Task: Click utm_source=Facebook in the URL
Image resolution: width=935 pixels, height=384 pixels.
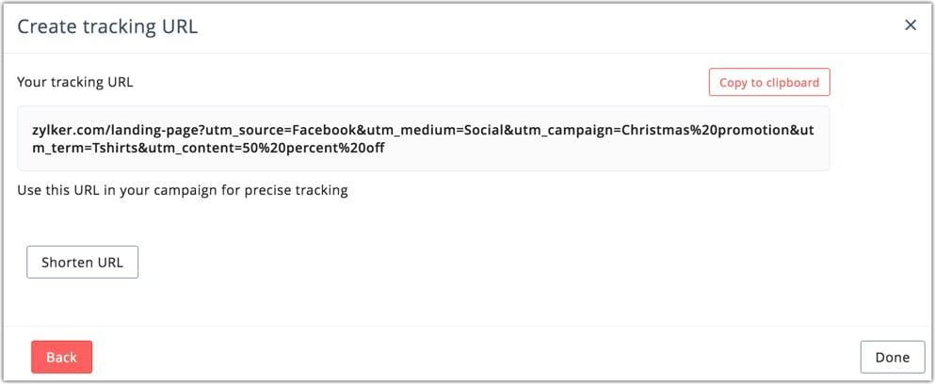Action: coord(280,131)
